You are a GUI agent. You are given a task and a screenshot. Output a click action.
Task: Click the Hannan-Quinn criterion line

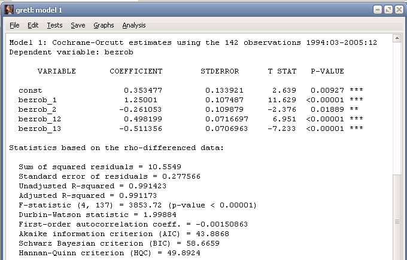click(x=110, y=253)
